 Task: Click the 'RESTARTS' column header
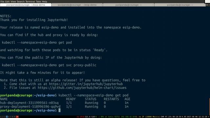pos(111,99)
